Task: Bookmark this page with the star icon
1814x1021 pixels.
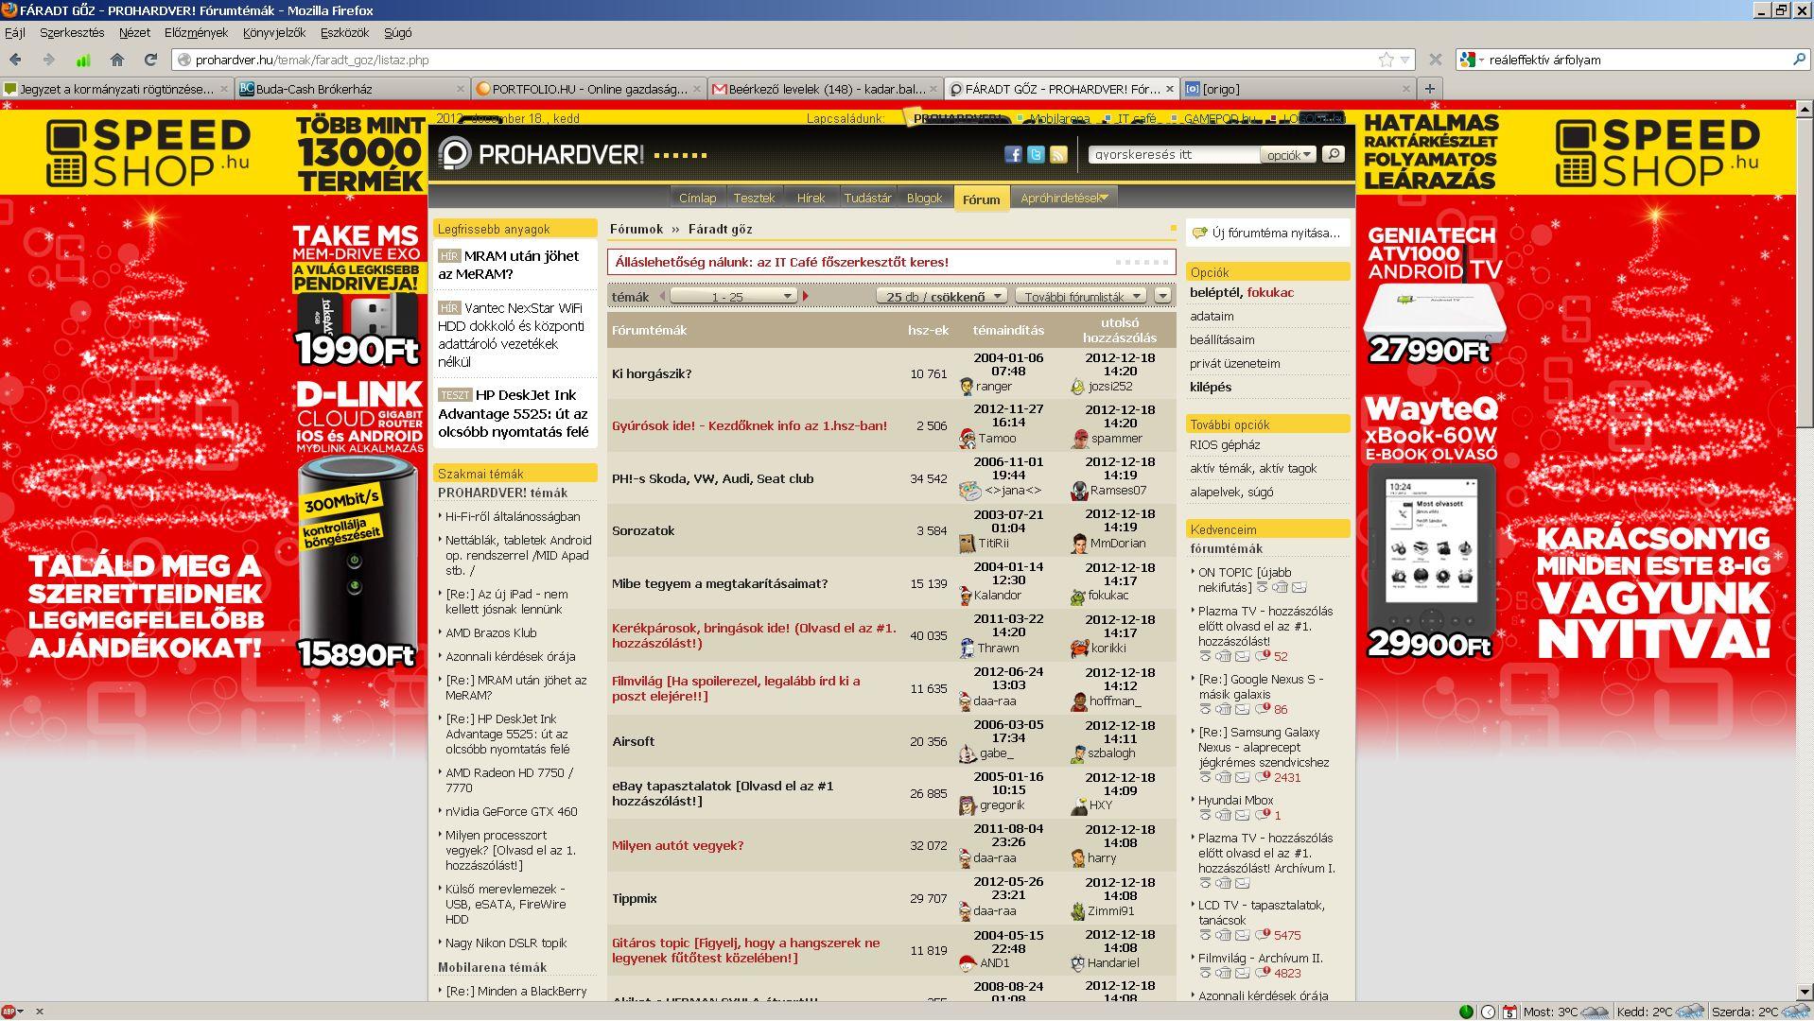Action: 1386,60
